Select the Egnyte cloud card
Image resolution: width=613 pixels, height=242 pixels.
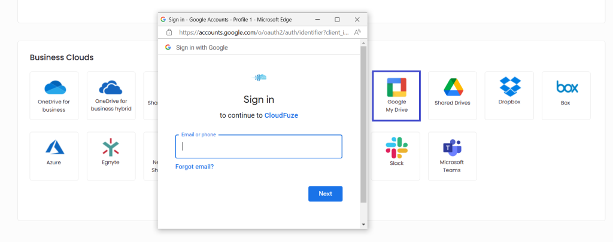[111, 156]
